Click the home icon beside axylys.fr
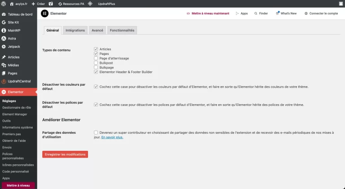 coord(12,4)
